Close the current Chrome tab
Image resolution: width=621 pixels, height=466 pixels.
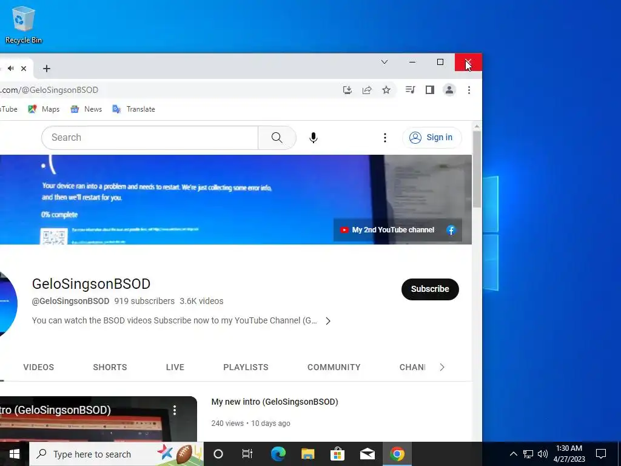pyautogui.click(x=24, y=69)
